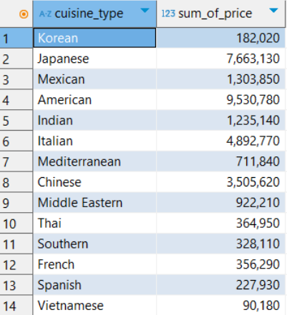Click the value 711,840
This screenshot has height=315, width=287.
[258, 161]
